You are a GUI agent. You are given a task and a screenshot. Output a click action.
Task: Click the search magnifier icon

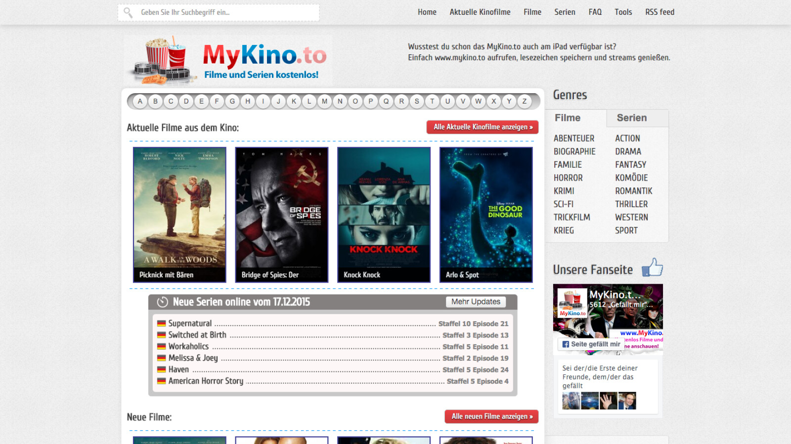click(x=128, y=12)
